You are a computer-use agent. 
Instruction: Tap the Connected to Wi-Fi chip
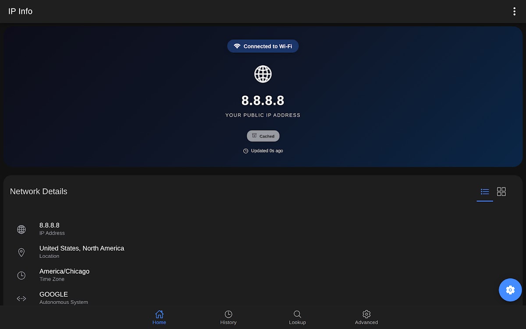[263, 46]
